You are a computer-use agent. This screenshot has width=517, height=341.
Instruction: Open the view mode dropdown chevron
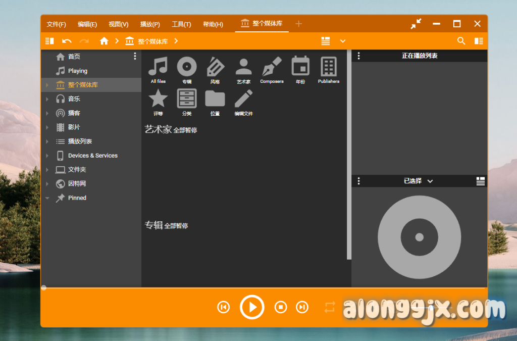coord(343,41)
